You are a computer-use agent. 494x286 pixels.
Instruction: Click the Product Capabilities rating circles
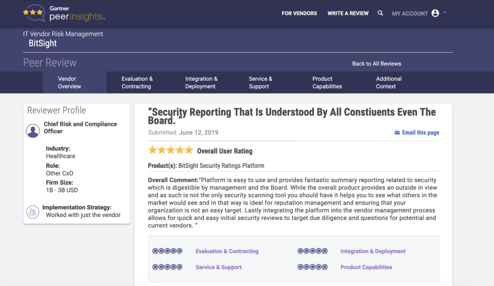(x=313, y=267)
